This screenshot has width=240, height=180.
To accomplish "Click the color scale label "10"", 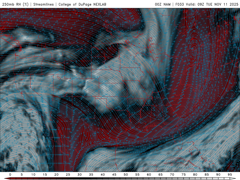I will (x=33, y=175).
